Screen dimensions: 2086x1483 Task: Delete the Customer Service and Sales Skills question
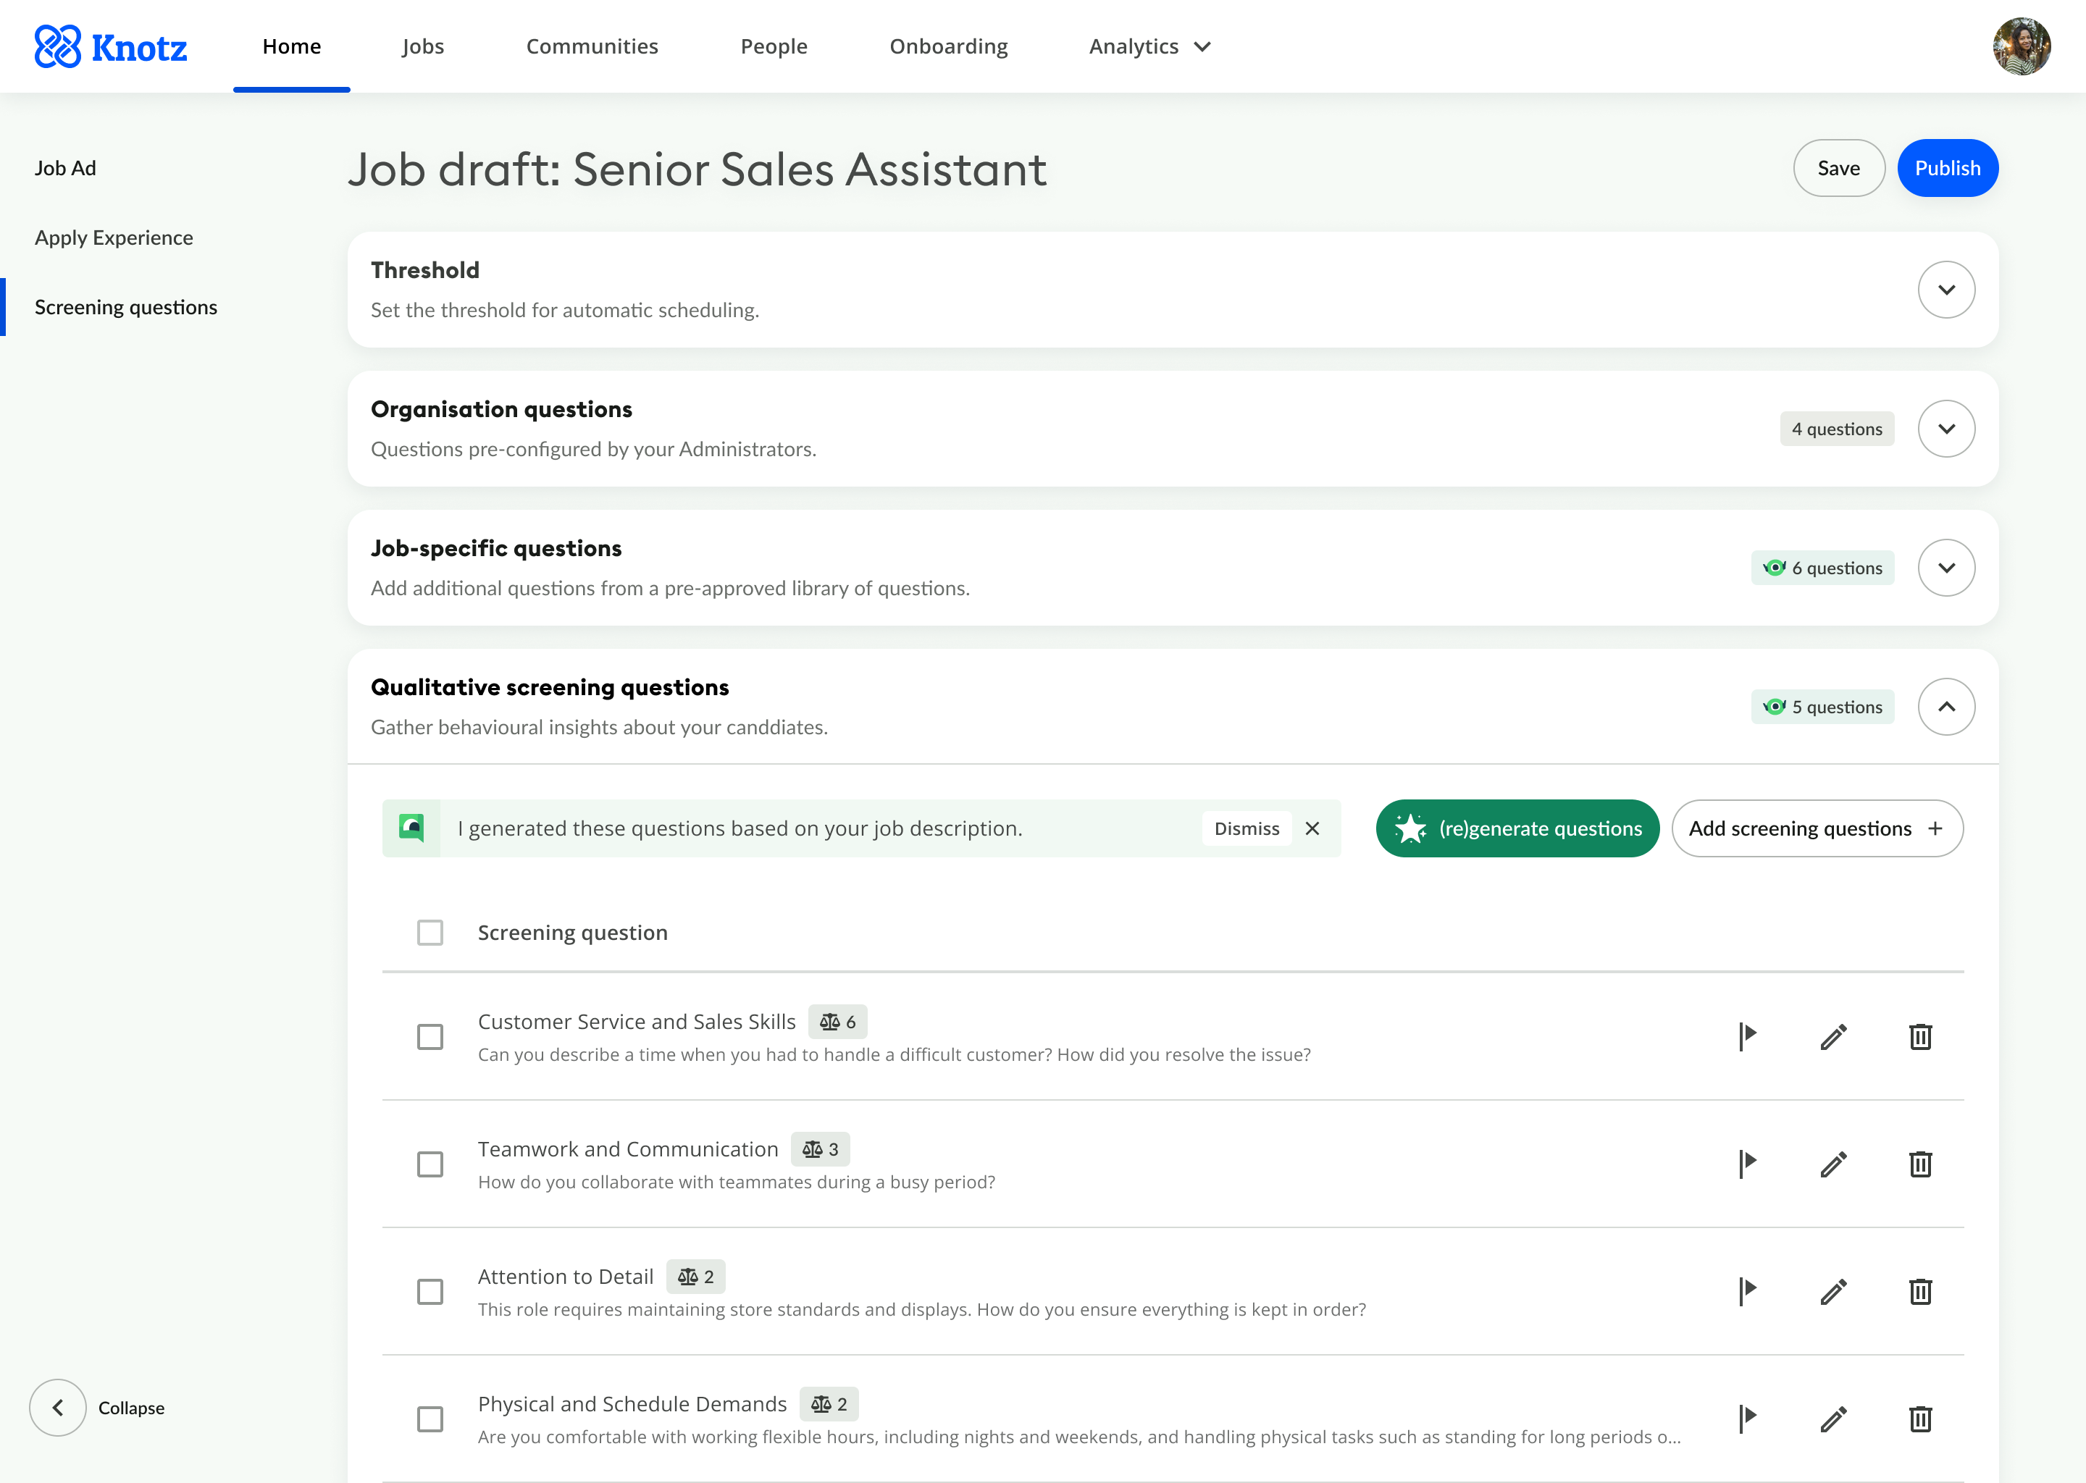[1920, 1036]
